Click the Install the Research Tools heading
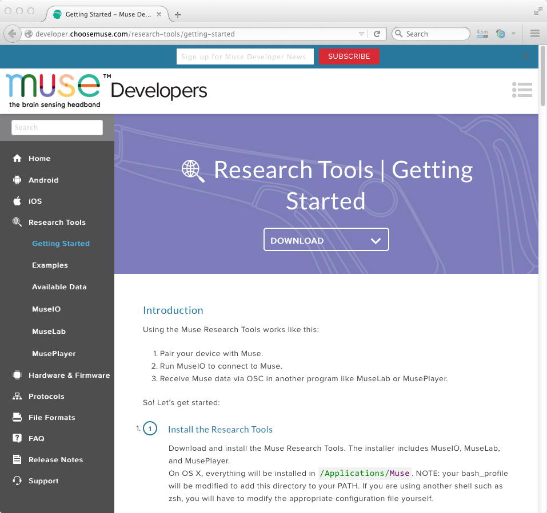547x513 pixels. point(220,430)
